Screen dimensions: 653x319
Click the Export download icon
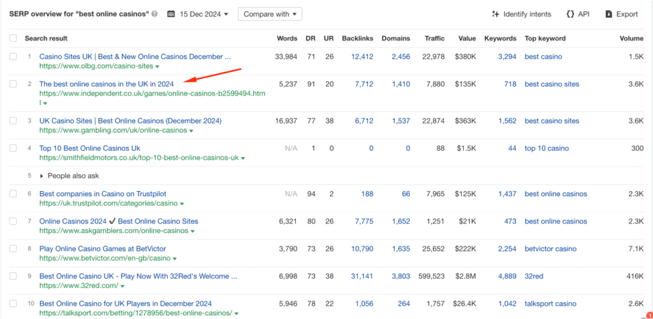(609, 14)
